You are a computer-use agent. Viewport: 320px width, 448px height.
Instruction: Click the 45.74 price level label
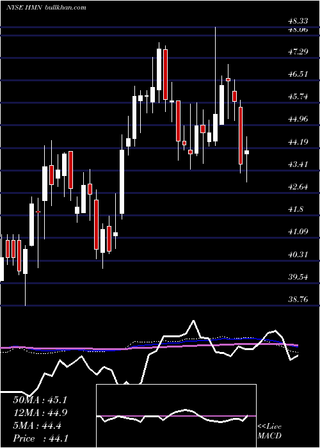[298, 97]
